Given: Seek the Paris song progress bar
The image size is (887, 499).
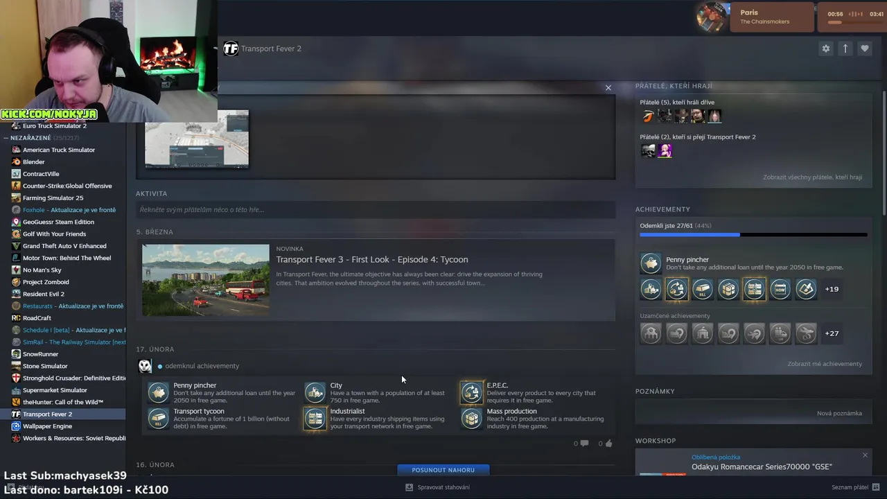Looking at the screenshot, I should tap(856, 22).
